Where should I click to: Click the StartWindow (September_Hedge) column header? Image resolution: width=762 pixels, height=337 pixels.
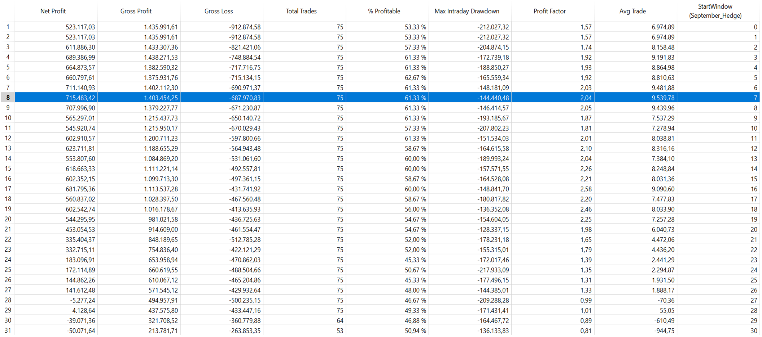pos(715,11)
